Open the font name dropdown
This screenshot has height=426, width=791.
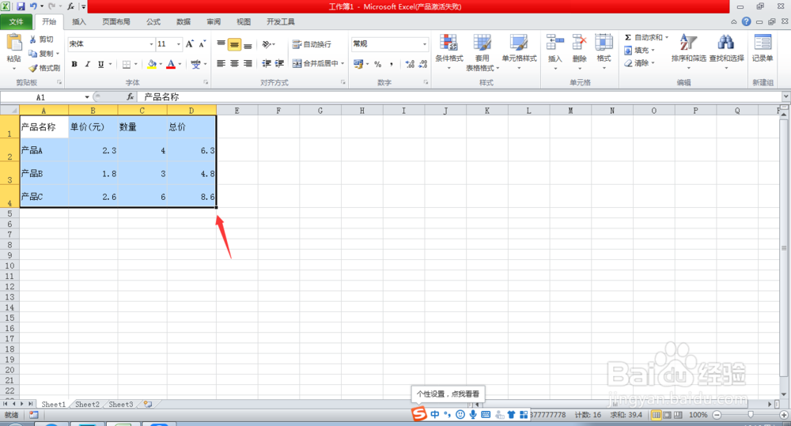point(151,43)
